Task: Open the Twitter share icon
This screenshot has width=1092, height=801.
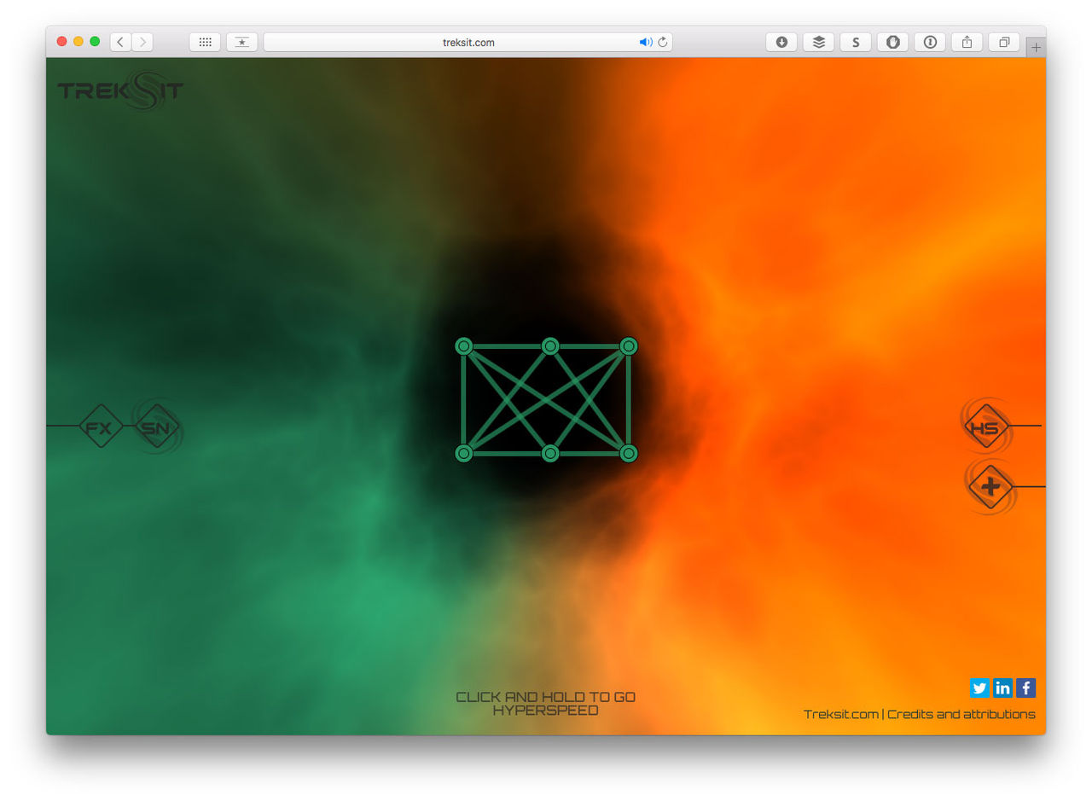Action: pos(979,688)
